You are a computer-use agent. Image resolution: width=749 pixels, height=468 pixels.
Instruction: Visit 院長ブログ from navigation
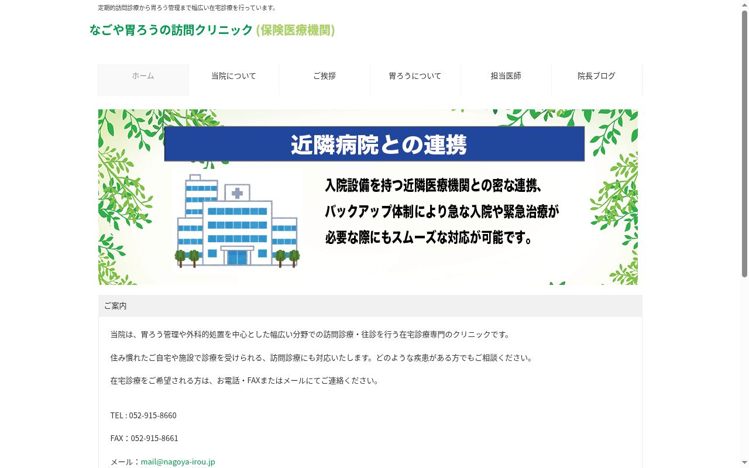(x=597, y=80)
